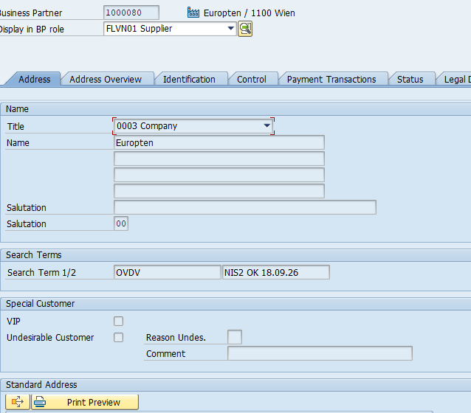This screenshot has height=413, width=471.
Task: Click the Salutation code field 00
Action: click(121, 223)
